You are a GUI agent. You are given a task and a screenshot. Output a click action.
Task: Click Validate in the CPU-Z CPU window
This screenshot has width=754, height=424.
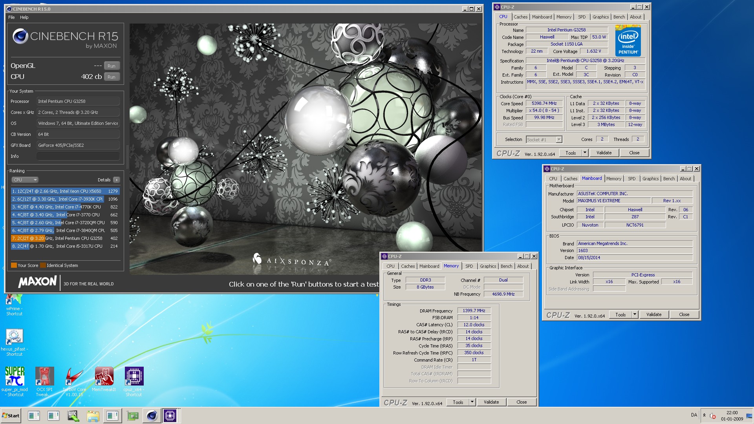pyautogui.click(x=604, y=153)
